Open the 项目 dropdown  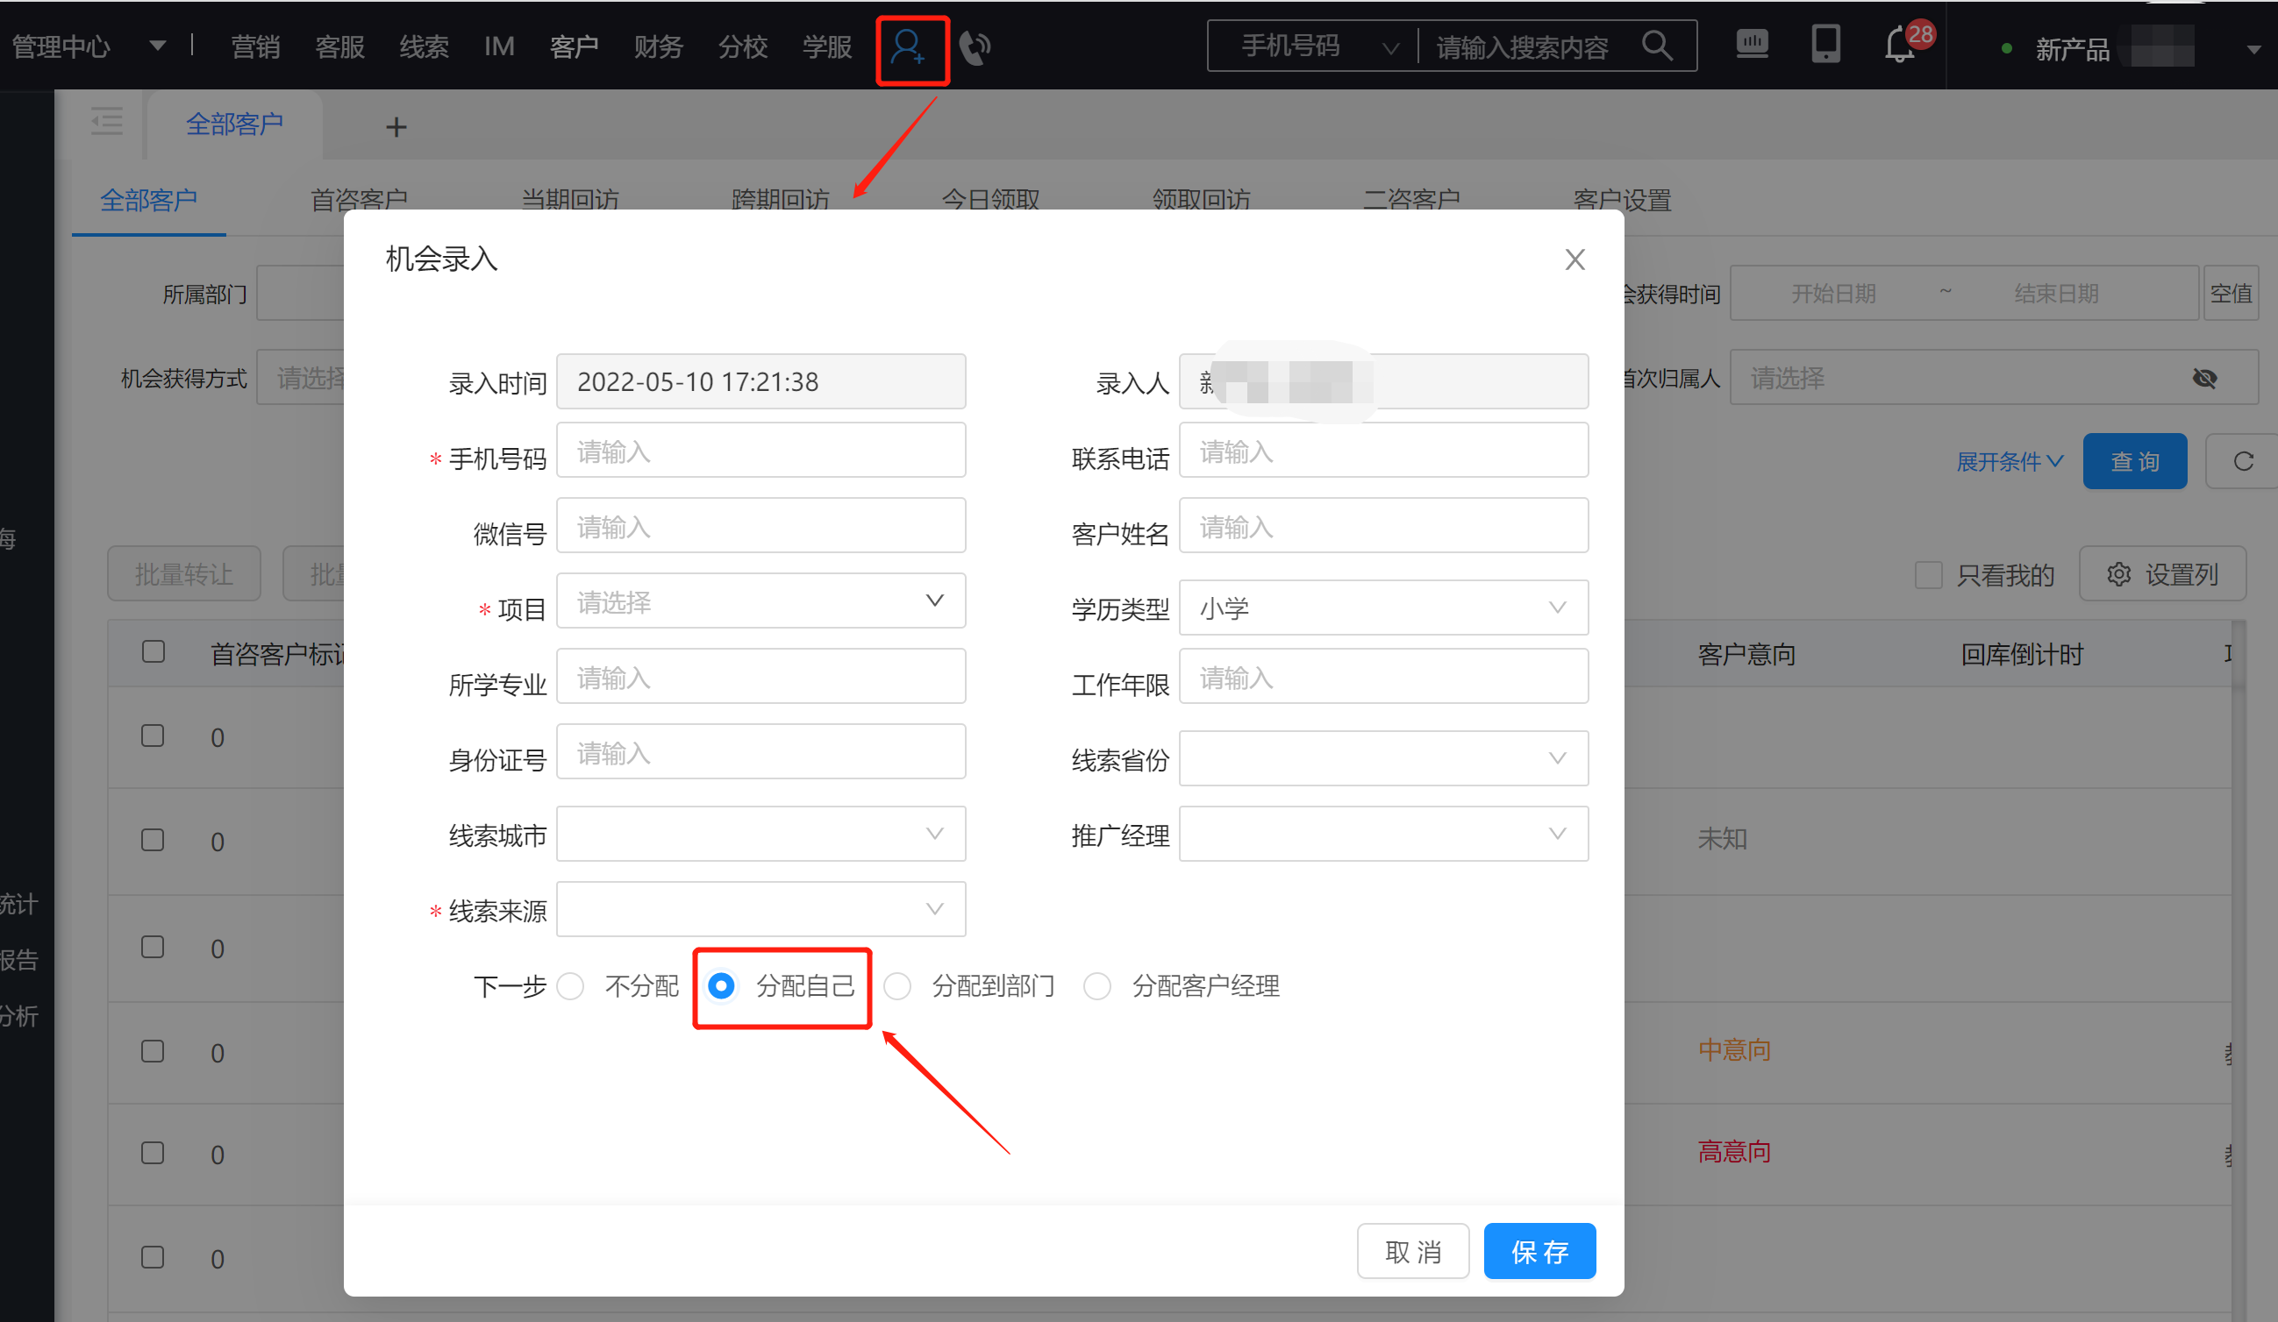pos(761,601)
